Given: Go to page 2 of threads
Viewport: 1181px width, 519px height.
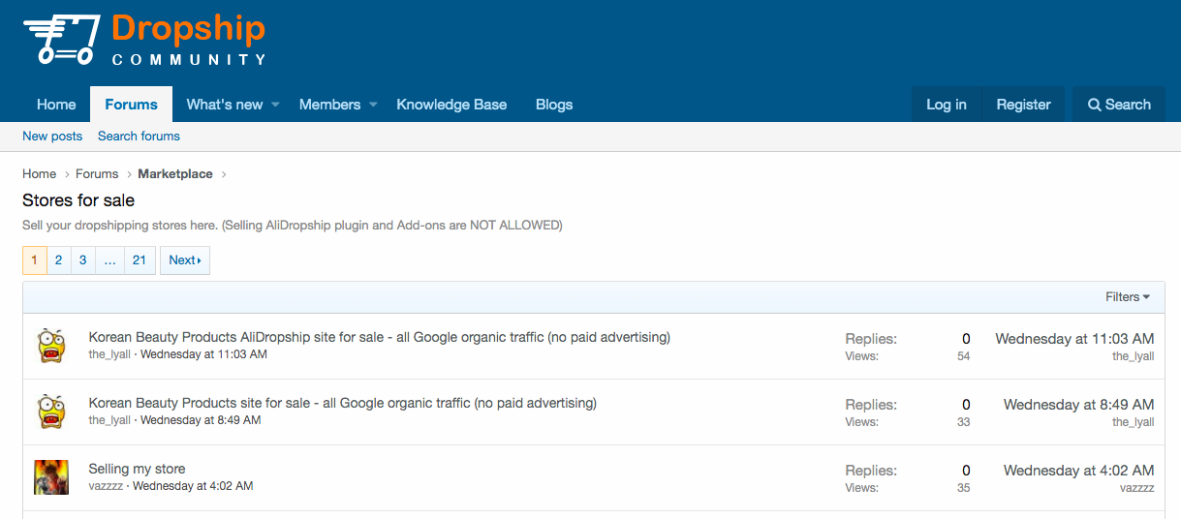Looking at the screenshot, I should pos(58,260).
